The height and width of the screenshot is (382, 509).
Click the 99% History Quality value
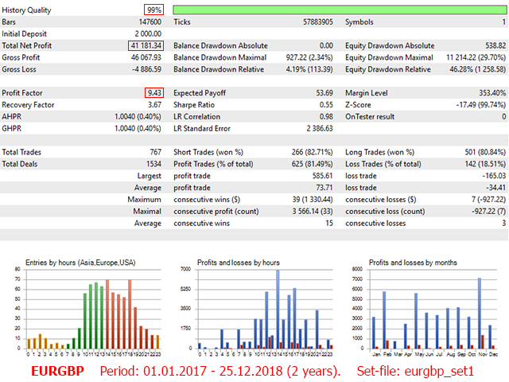[x=153, y=10]
